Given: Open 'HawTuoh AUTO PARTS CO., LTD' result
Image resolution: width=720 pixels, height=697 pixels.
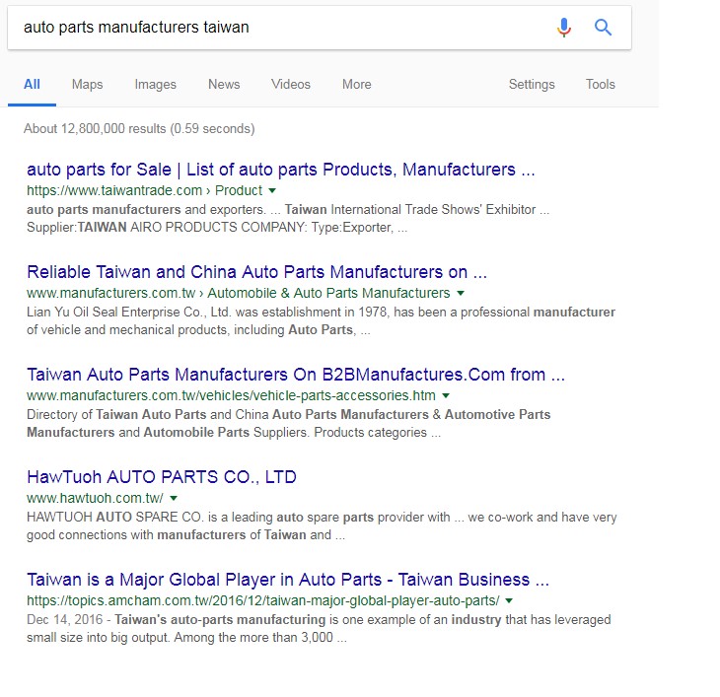Looking at the screenshot, I should 162,477.
